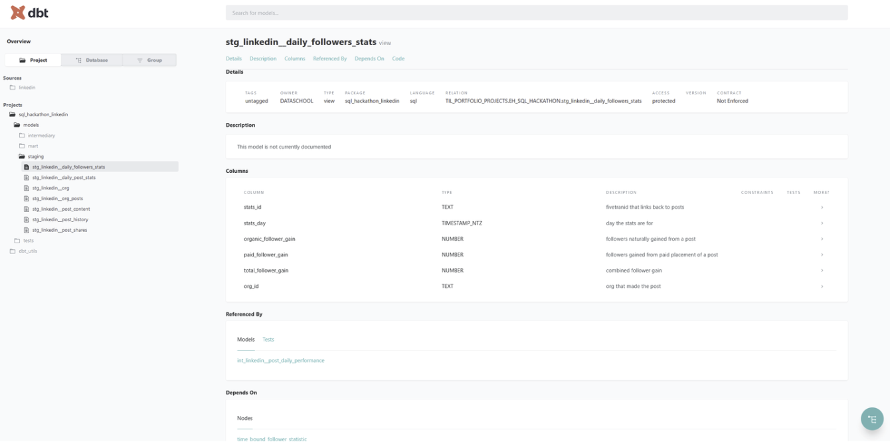Click the linkedin source folder icon
The width and height of the screenshot is (890, 444).
13,88
